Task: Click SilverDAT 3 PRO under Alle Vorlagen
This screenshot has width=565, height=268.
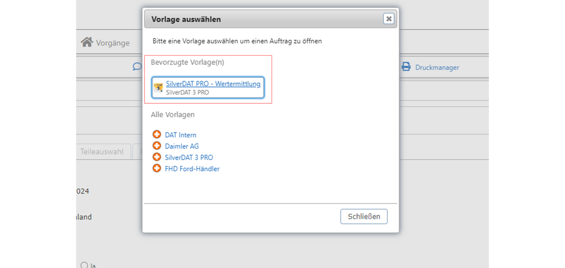Action: [189, 157]
